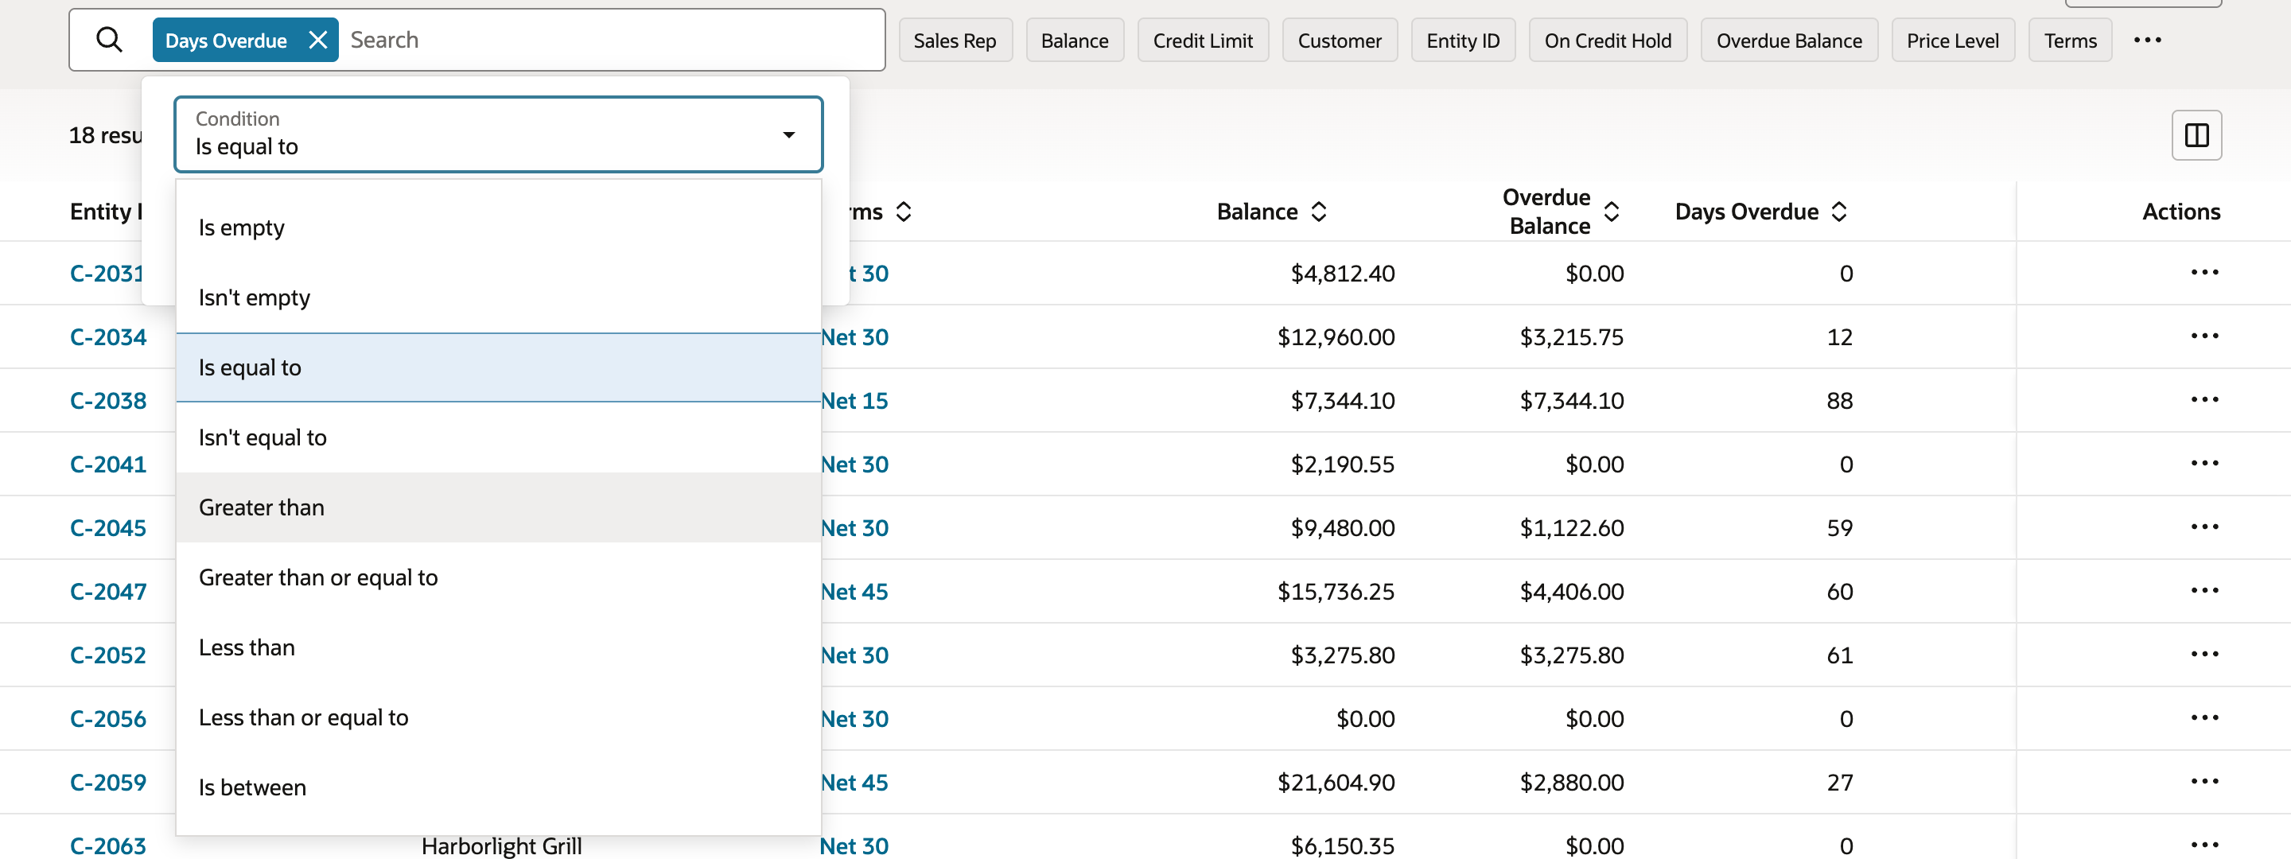The height and width of the screenshot is (859, 2291).
Task: Add the Entity ID filter chip
Action: coord(1463,40)
